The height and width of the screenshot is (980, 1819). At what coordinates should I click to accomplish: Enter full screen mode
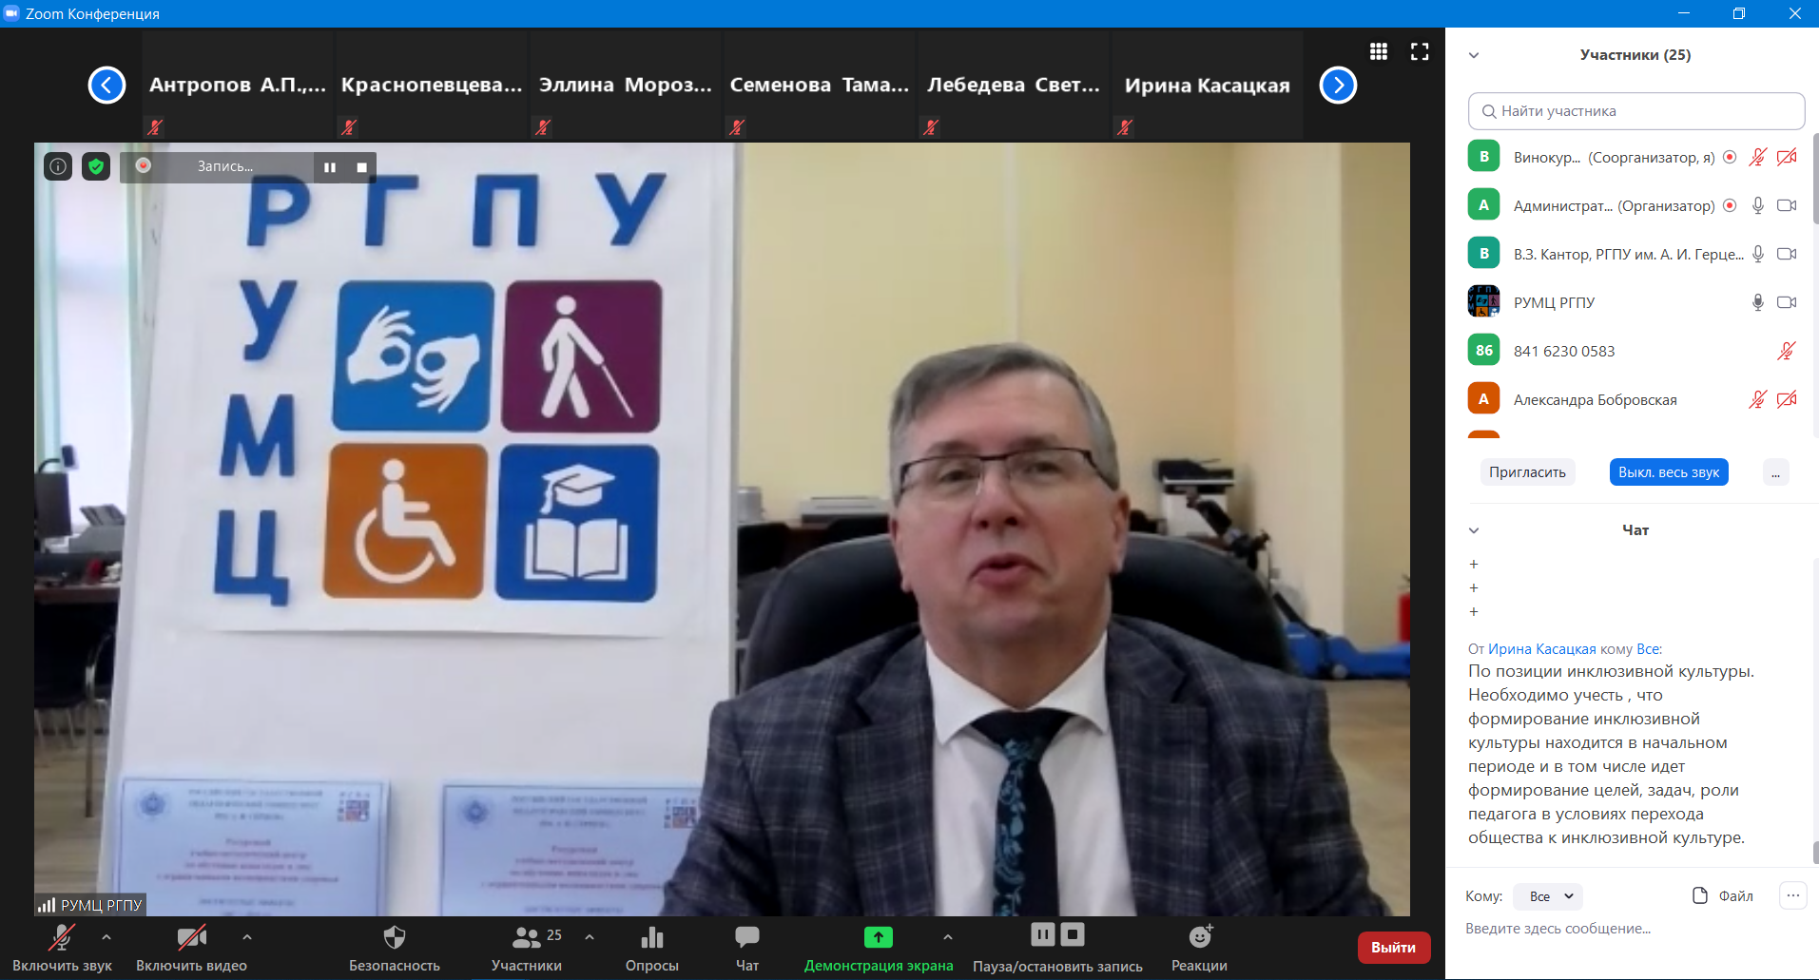click(1420, 51)
